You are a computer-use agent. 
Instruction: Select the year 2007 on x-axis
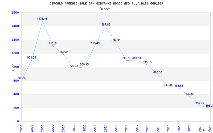point(32,128)
